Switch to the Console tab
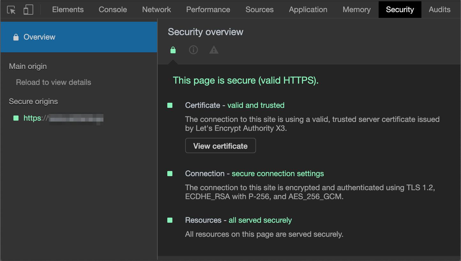The image size is (461, 261). click(x=113, y=10)
